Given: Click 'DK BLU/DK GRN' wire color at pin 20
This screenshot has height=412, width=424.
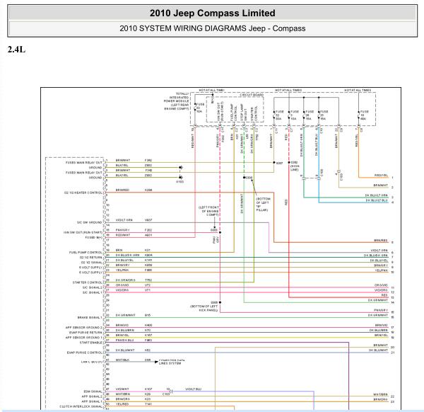Looking at the screenshot, I should point(128,255).
